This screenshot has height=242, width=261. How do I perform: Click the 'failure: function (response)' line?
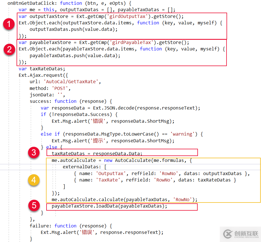click(x=71, y=226)
